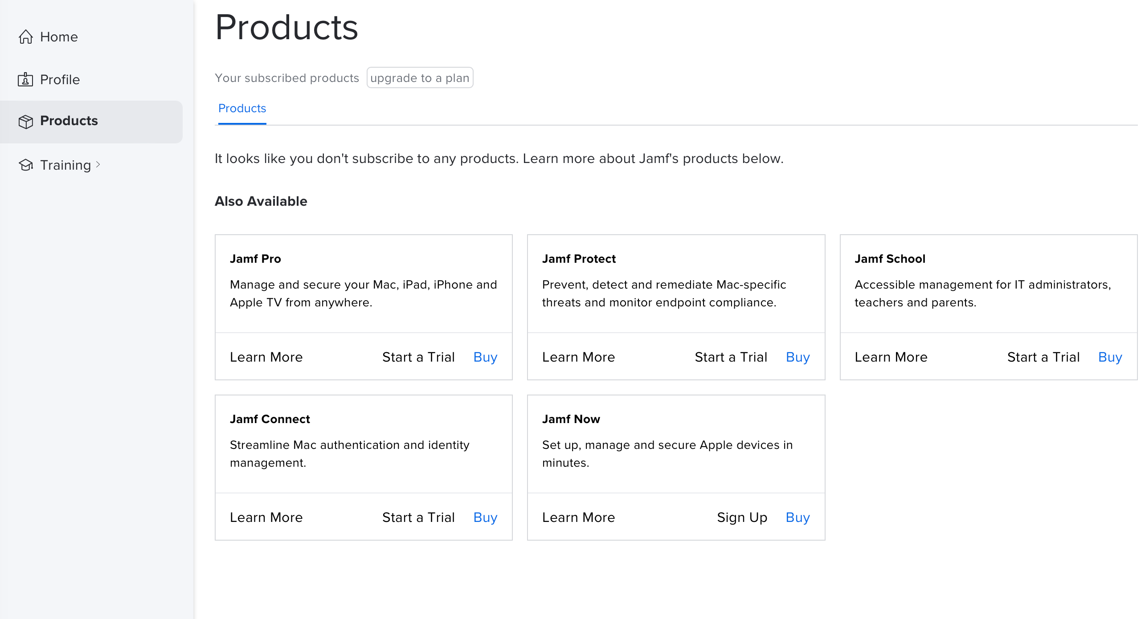Start a Trial of Jamf Protect
The width and height of the screenshot is (1145, 619).
pyautogui.click(x=731, y=357)
